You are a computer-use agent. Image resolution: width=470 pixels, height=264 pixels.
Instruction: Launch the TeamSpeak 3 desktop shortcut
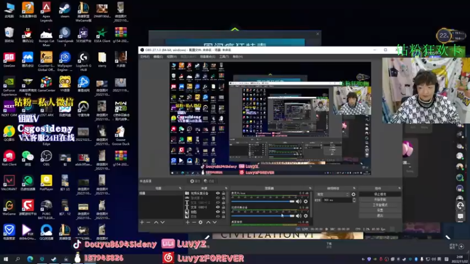[65, 36]
